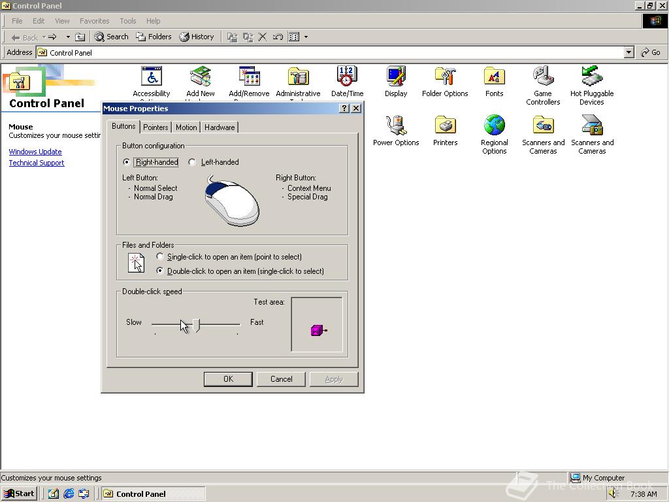Open the Display icon

[x=396, y=77]
